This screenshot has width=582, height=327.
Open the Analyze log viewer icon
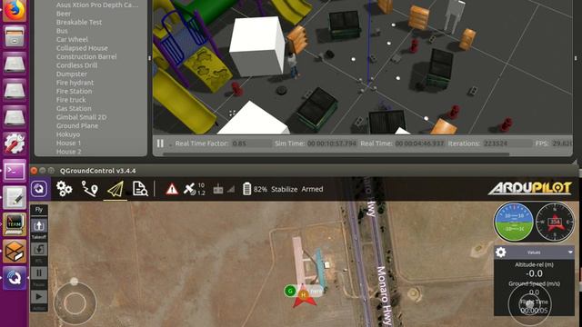(x=140, y=189)
